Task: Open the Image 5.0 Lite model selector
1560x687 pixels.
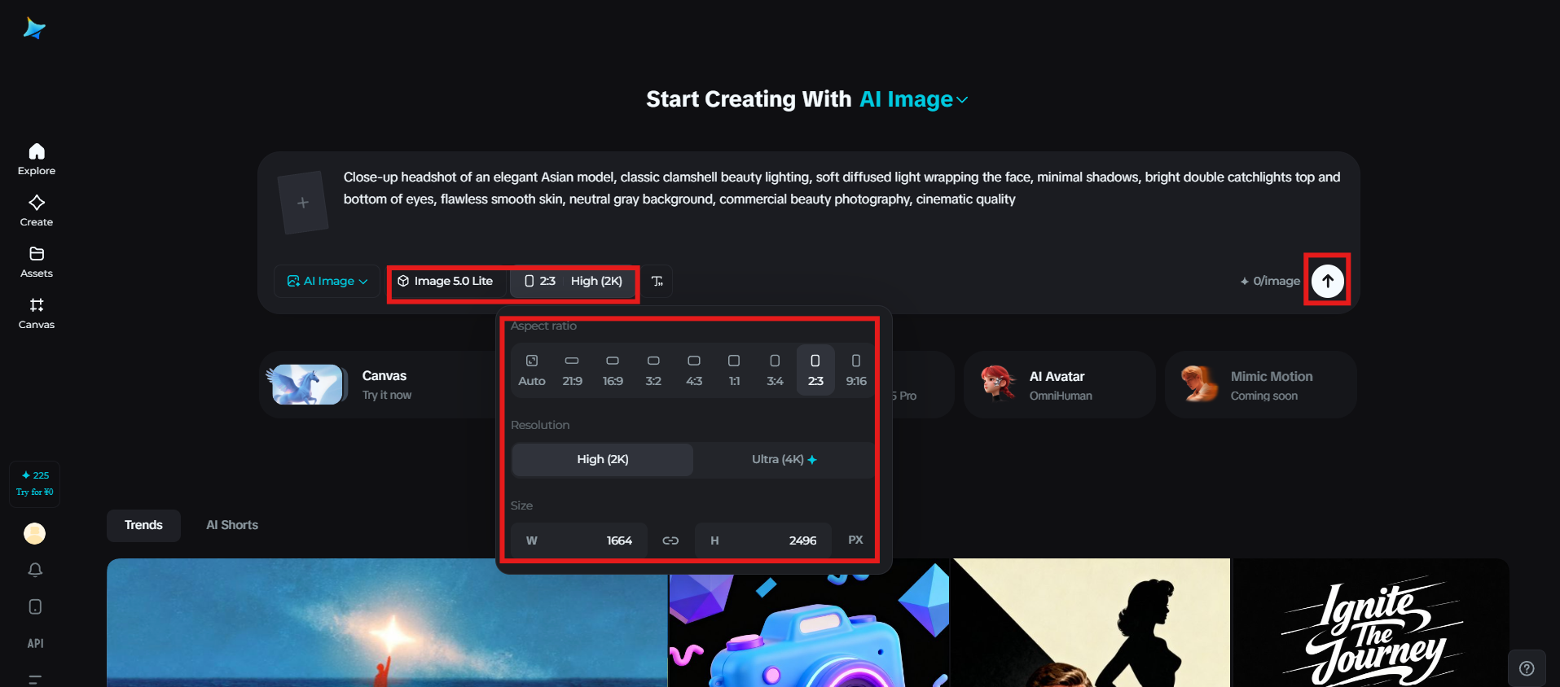Action: (445, 281)
